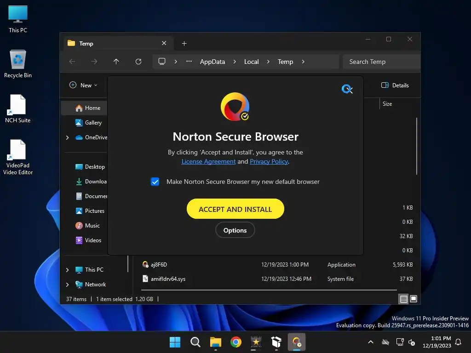Open the License Agreement link
Screen dimensions: 471x353
[208, 161]
